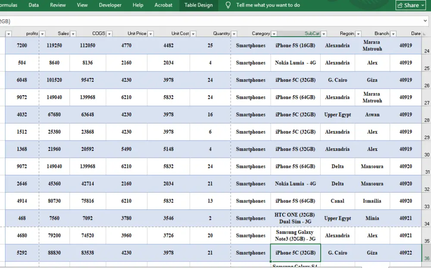This screenshot has height=268, width=431.
Task: Select the Sales cell 79200
Action: click(54, 236)
